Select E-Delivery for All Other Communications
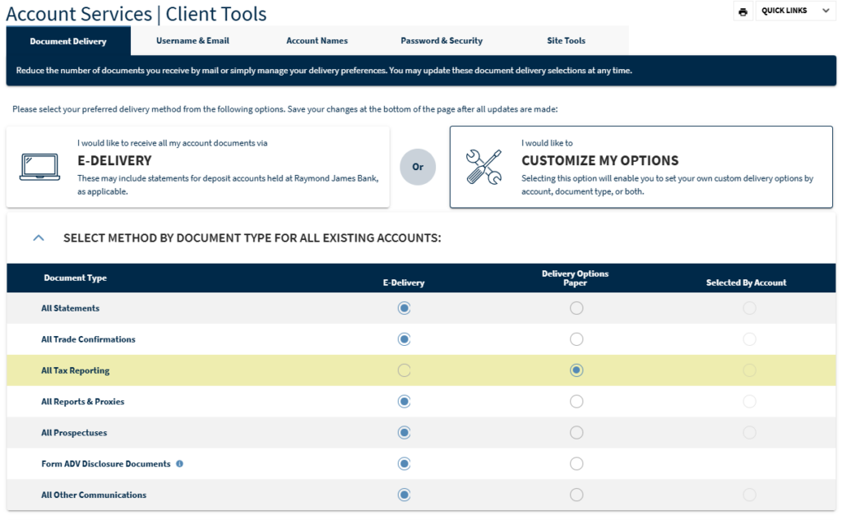842x520 pixels. coord(405,495)
